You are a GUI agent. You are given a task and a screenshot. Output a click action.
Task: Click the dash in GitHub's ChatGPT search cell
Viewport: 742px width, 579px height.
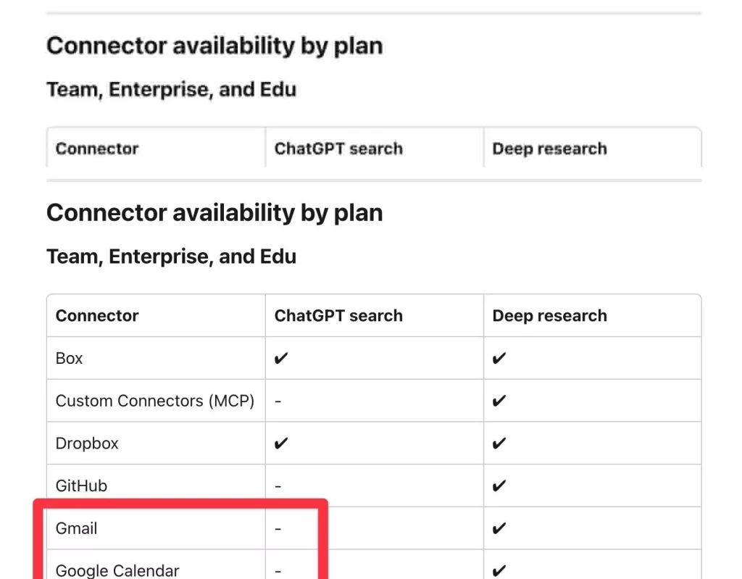tap(278, 486)
